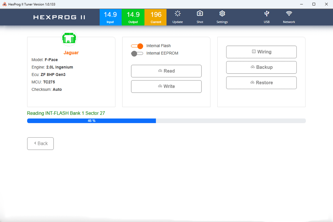Click the Checksum: Auto text
Image resolution: width=333 pixels, height=222 pixels.
pyautogui.click(x=47, y=90)
